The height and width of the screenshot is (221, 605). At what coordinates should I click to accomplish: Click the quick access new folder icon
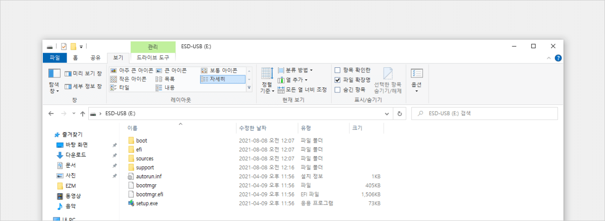coord(73,47)
